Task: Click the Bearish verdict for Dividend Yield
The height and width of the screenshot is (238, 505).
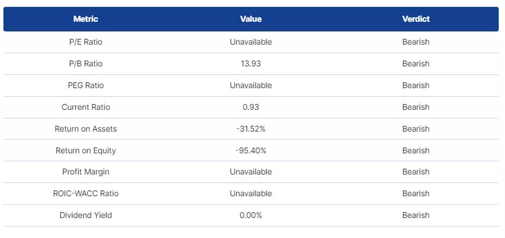Action: 416,215
